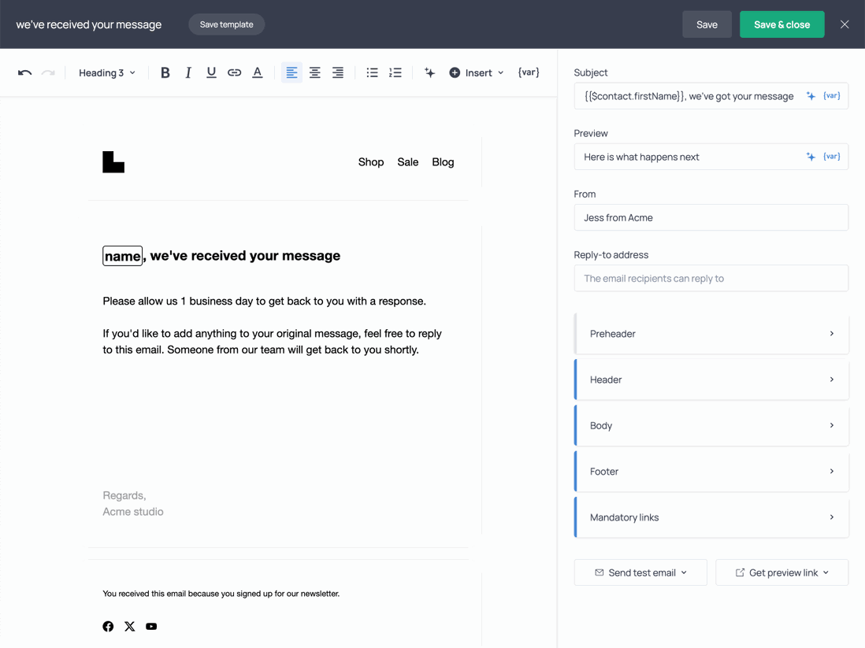This screenshot has width=865, height=648.
Task: Click the Reply-to address input field
Action: [x=711, y=278]
